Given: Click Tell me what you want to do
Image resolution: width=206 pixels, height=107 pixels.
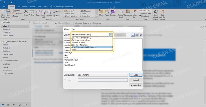Looking at the screenshot, I should [62, 7].
